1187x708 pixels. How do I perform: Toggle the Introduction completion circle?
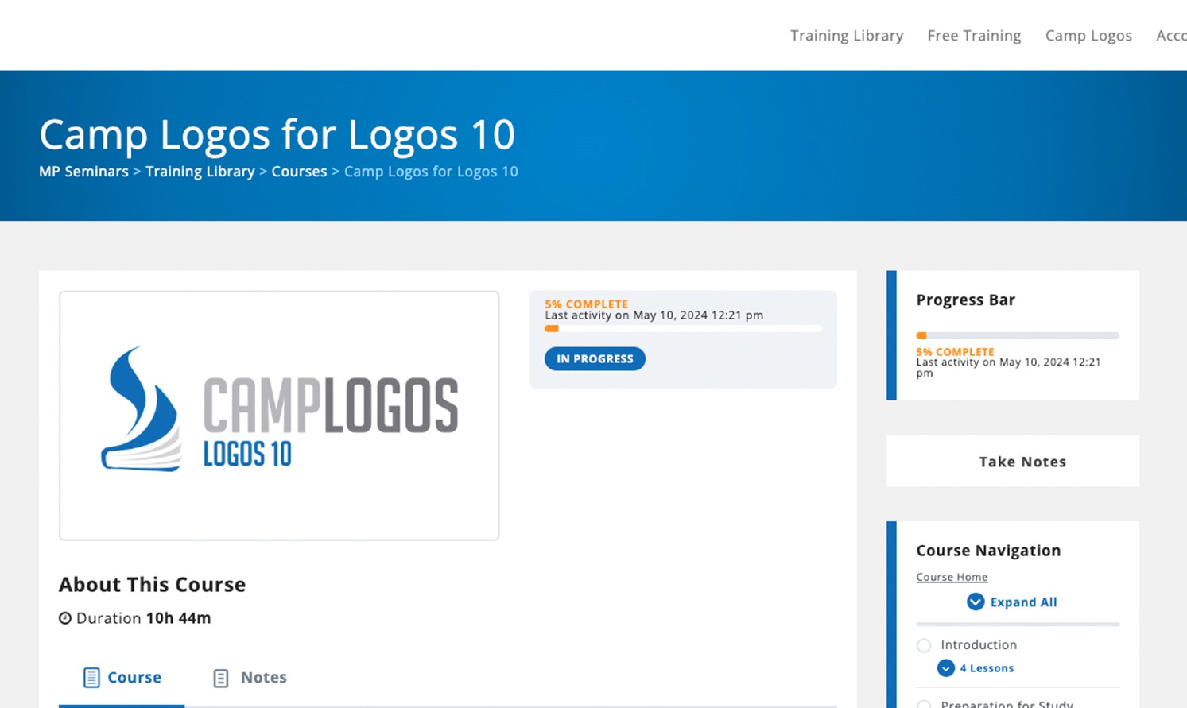[x=924, y=645]
